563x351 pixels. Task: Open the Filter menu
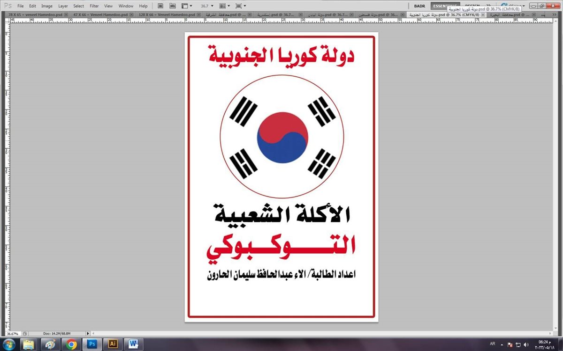94,6
